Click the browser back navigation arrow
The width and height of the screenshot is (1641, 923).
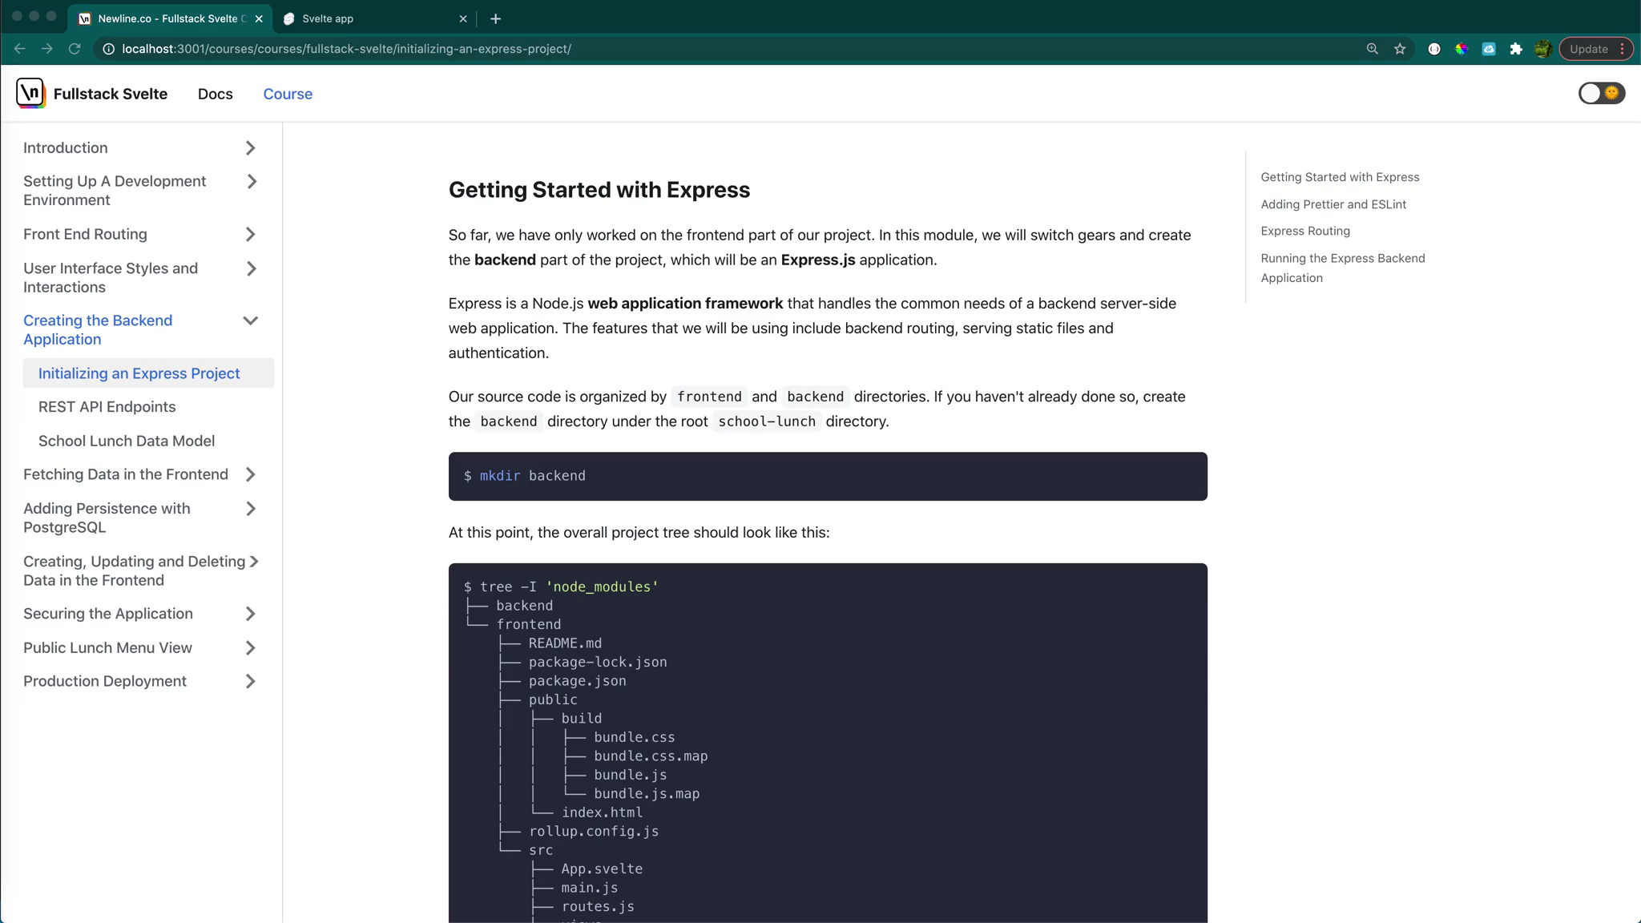coord(19,48)
